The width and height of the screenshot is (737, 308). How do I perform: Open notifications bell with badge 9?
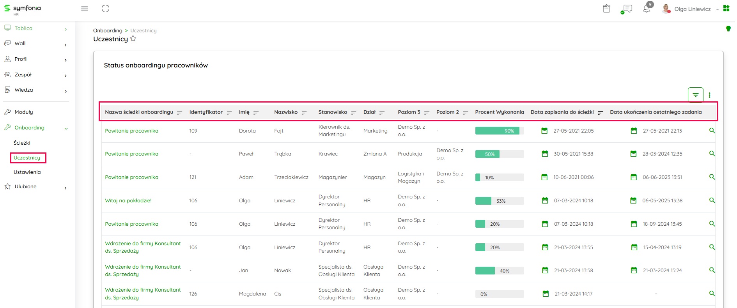(647, 9)
